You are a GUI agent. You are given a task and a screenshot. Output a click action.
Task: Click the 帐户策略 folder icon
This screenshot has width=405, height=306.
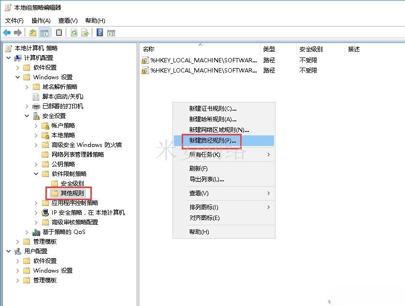tap(45, 126)
